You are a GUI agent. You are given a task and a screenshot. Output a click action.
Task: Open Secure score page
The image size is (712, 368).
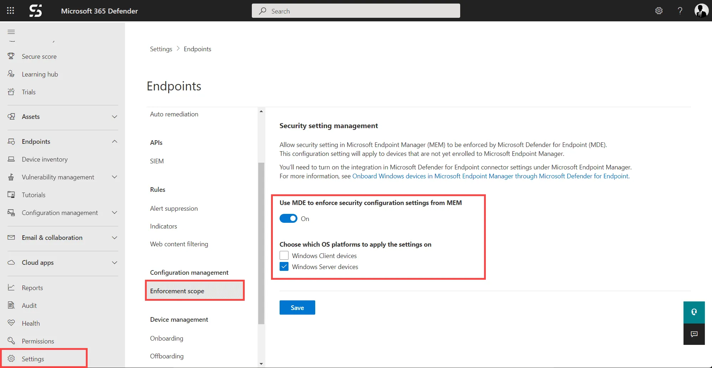point(39,56)
